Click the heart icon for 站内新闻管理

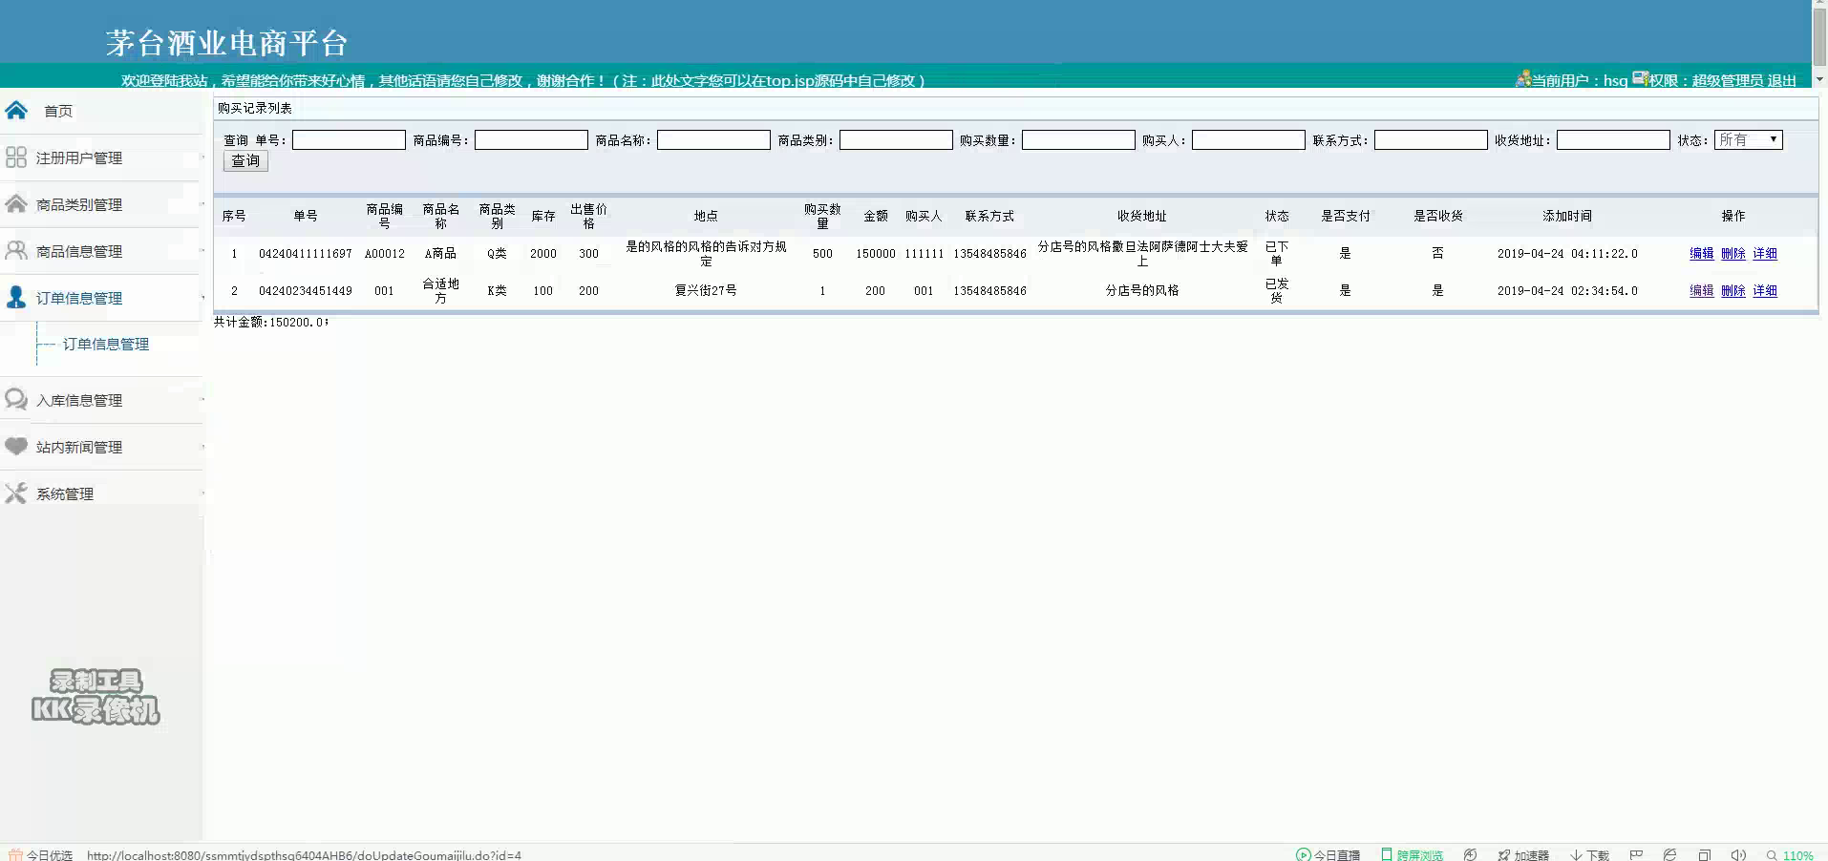16,446
